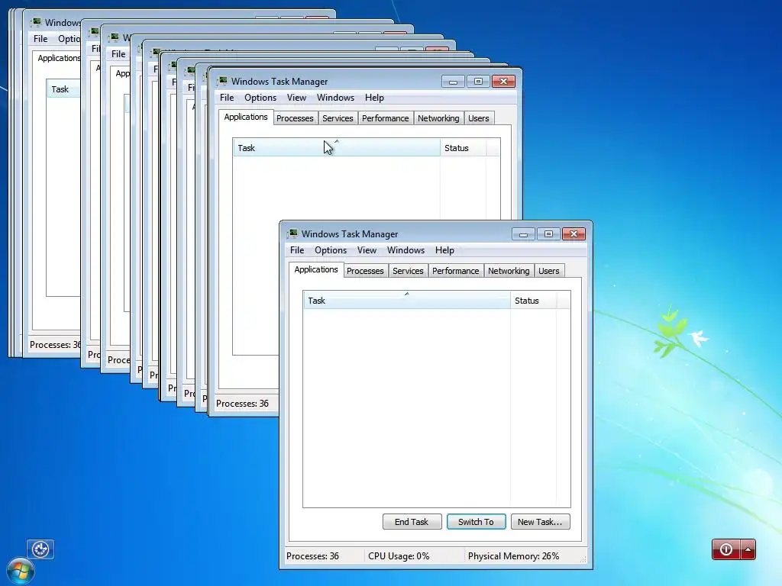Image resolution: width=782 pixels, height=586 pixels.
Task: Open Ease of Access button
Action: click(x=40, y=549)
